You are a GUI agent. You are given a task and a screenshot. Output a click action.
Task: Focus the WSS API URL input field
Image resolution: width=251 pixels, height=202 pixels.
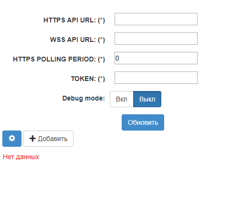[x=156, y=39]
